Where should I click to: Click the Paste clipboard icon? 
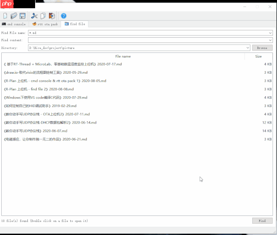tap(52, 16)
